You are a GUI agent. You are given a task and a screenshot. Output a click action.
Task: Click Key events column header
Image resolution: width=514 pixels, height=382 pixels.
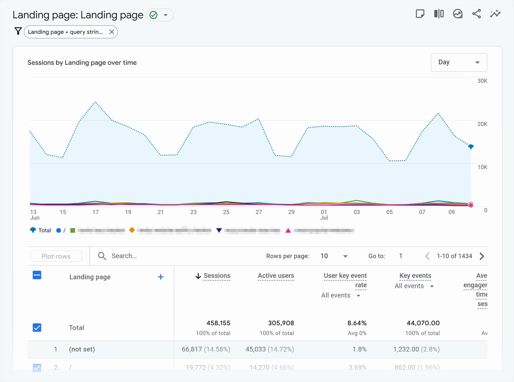415,276
